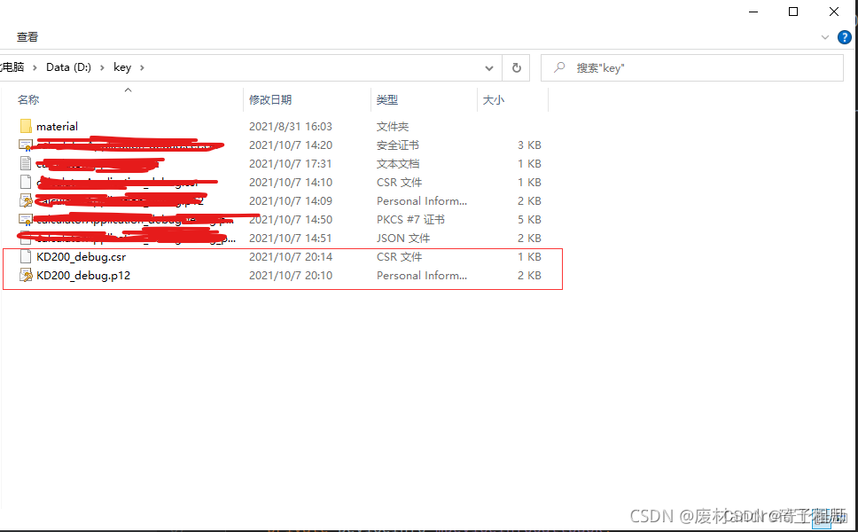The width and height of the screenshot is (858, 532).
Task: Select the CSR file icon dated 14:10
Action: [26, 183]
